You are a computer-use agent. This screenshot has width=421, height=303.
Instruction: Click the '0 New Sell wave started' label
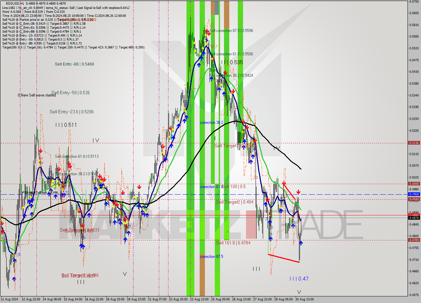pyautogui.click(x=37, y=95)
